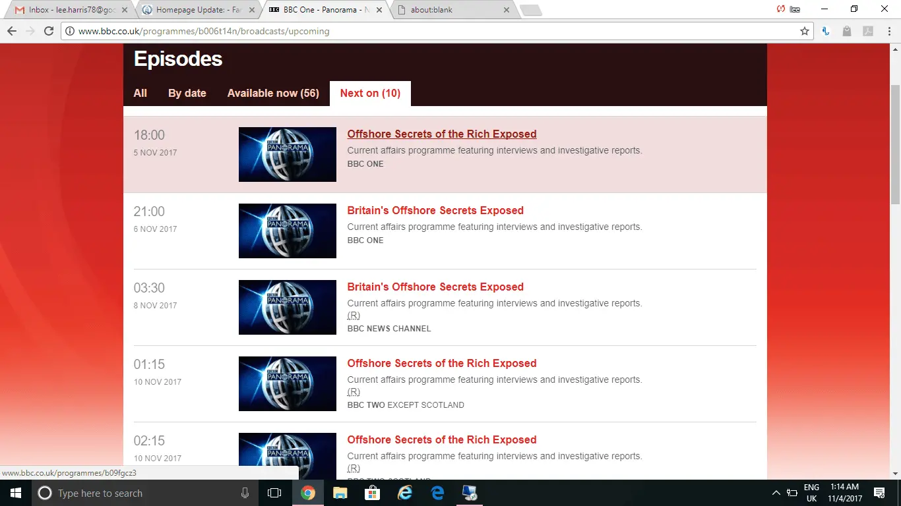Switch to the By date tab
The height and width of the screenshot is (506, 901).
187,93
